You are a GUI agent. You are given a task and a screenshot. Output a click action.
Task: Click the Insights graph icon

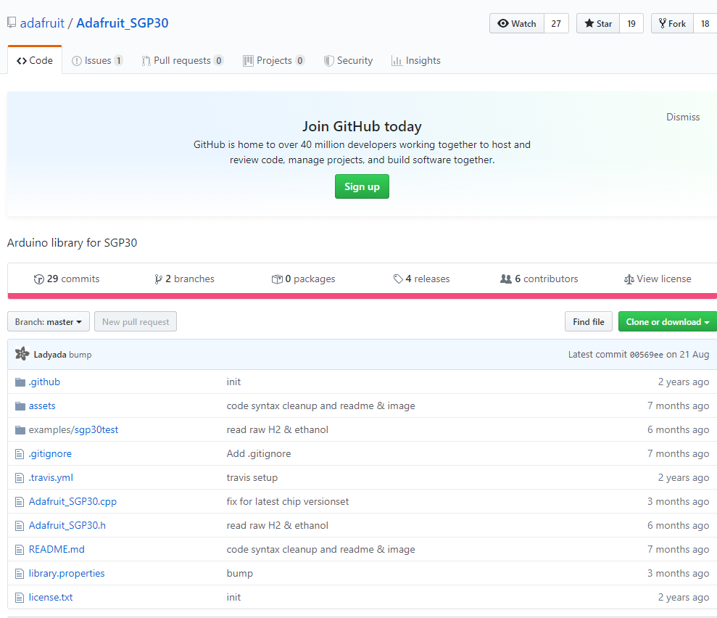[397, 61]
